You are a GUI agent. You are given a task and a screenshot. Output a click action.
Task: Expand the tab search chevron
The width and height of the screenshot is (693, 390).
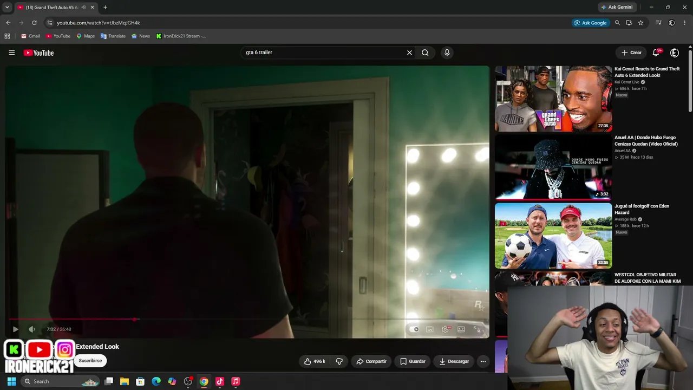7,7
